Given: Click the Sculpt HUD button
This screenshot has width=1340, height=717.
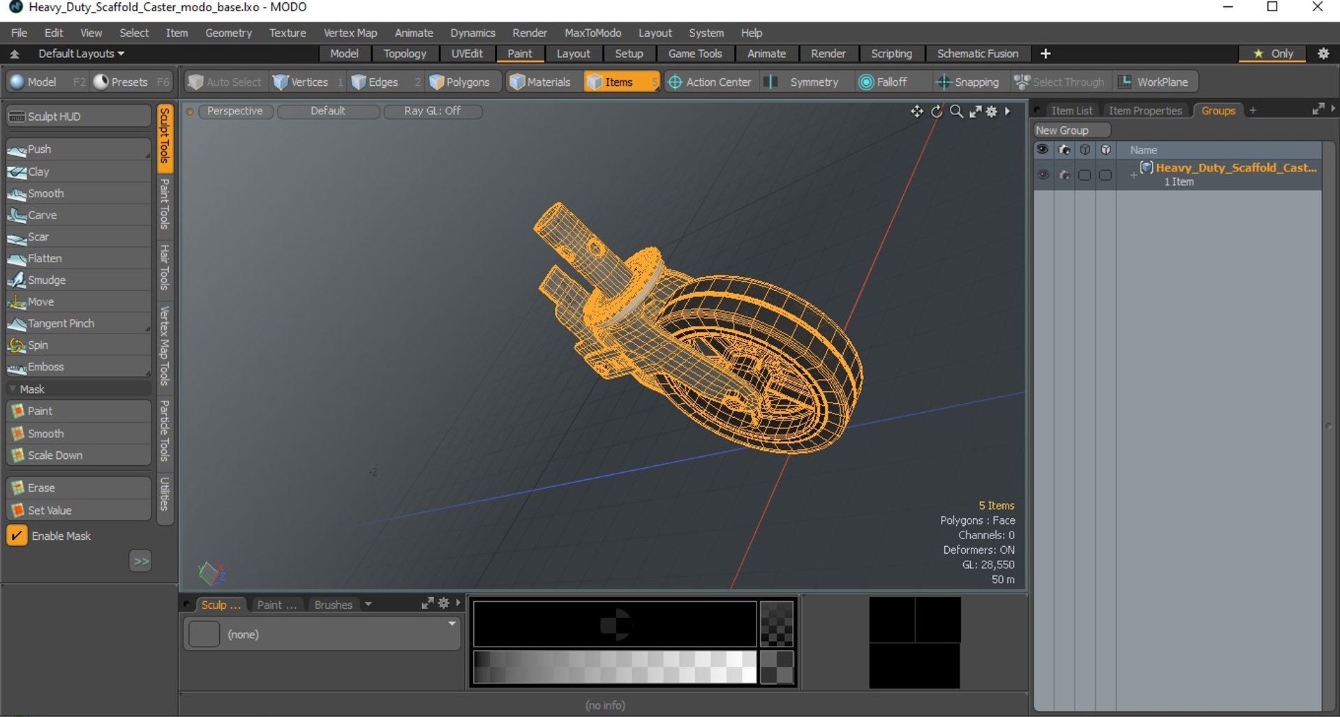Looking at the screenshot, I should [78, 116].
